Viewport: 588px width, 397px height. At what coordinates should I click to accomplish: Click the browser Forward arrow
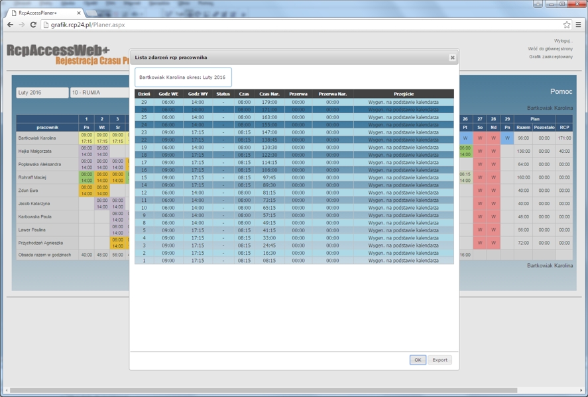pos(21,24)
